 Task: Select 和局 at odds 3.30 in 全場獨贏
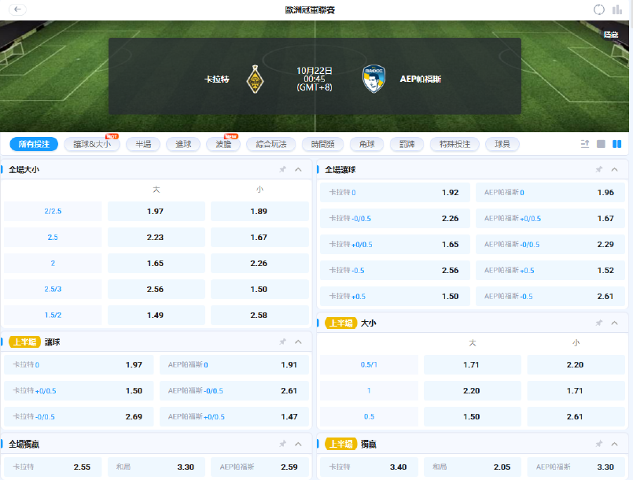[156, 467]
